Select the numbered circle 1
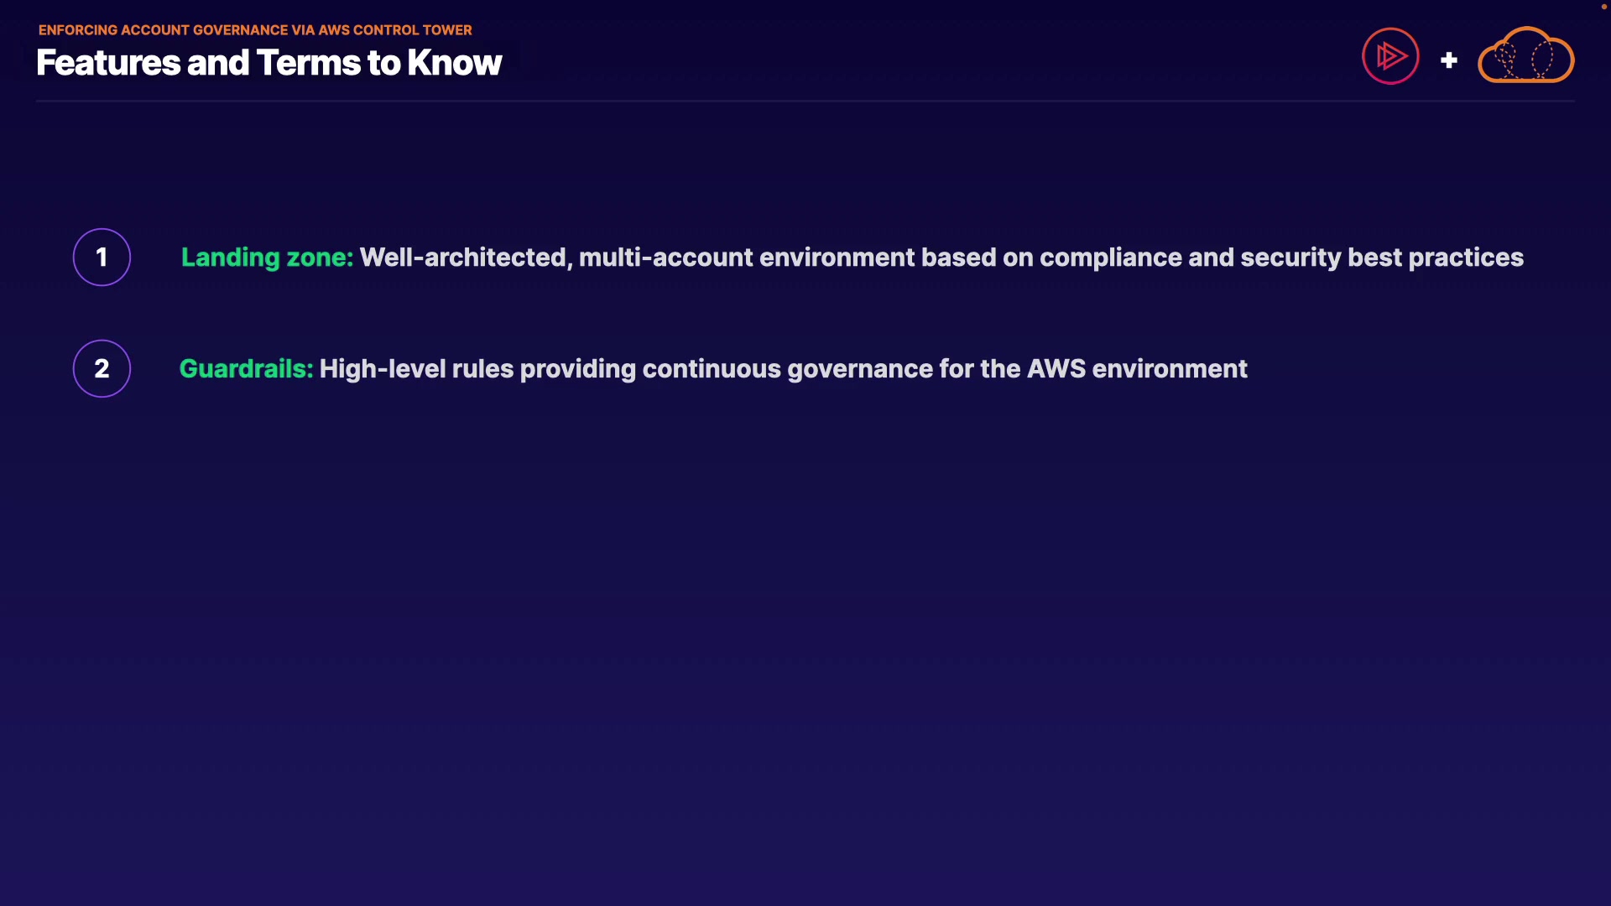 pyautogui.click(x=102, y=257)
